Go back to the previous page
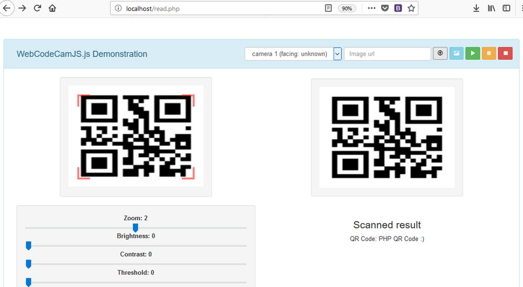Image resolution: width=523 pixels, height=287 pixels. point(6,8)
